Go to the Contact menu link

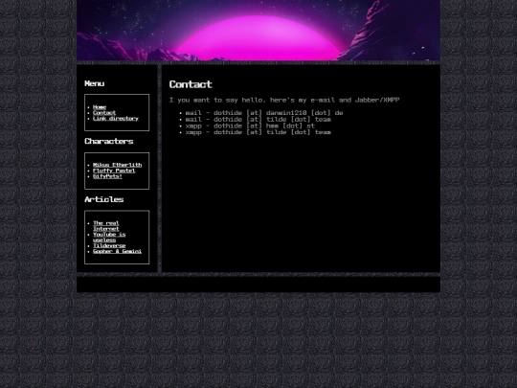point(104,113)
